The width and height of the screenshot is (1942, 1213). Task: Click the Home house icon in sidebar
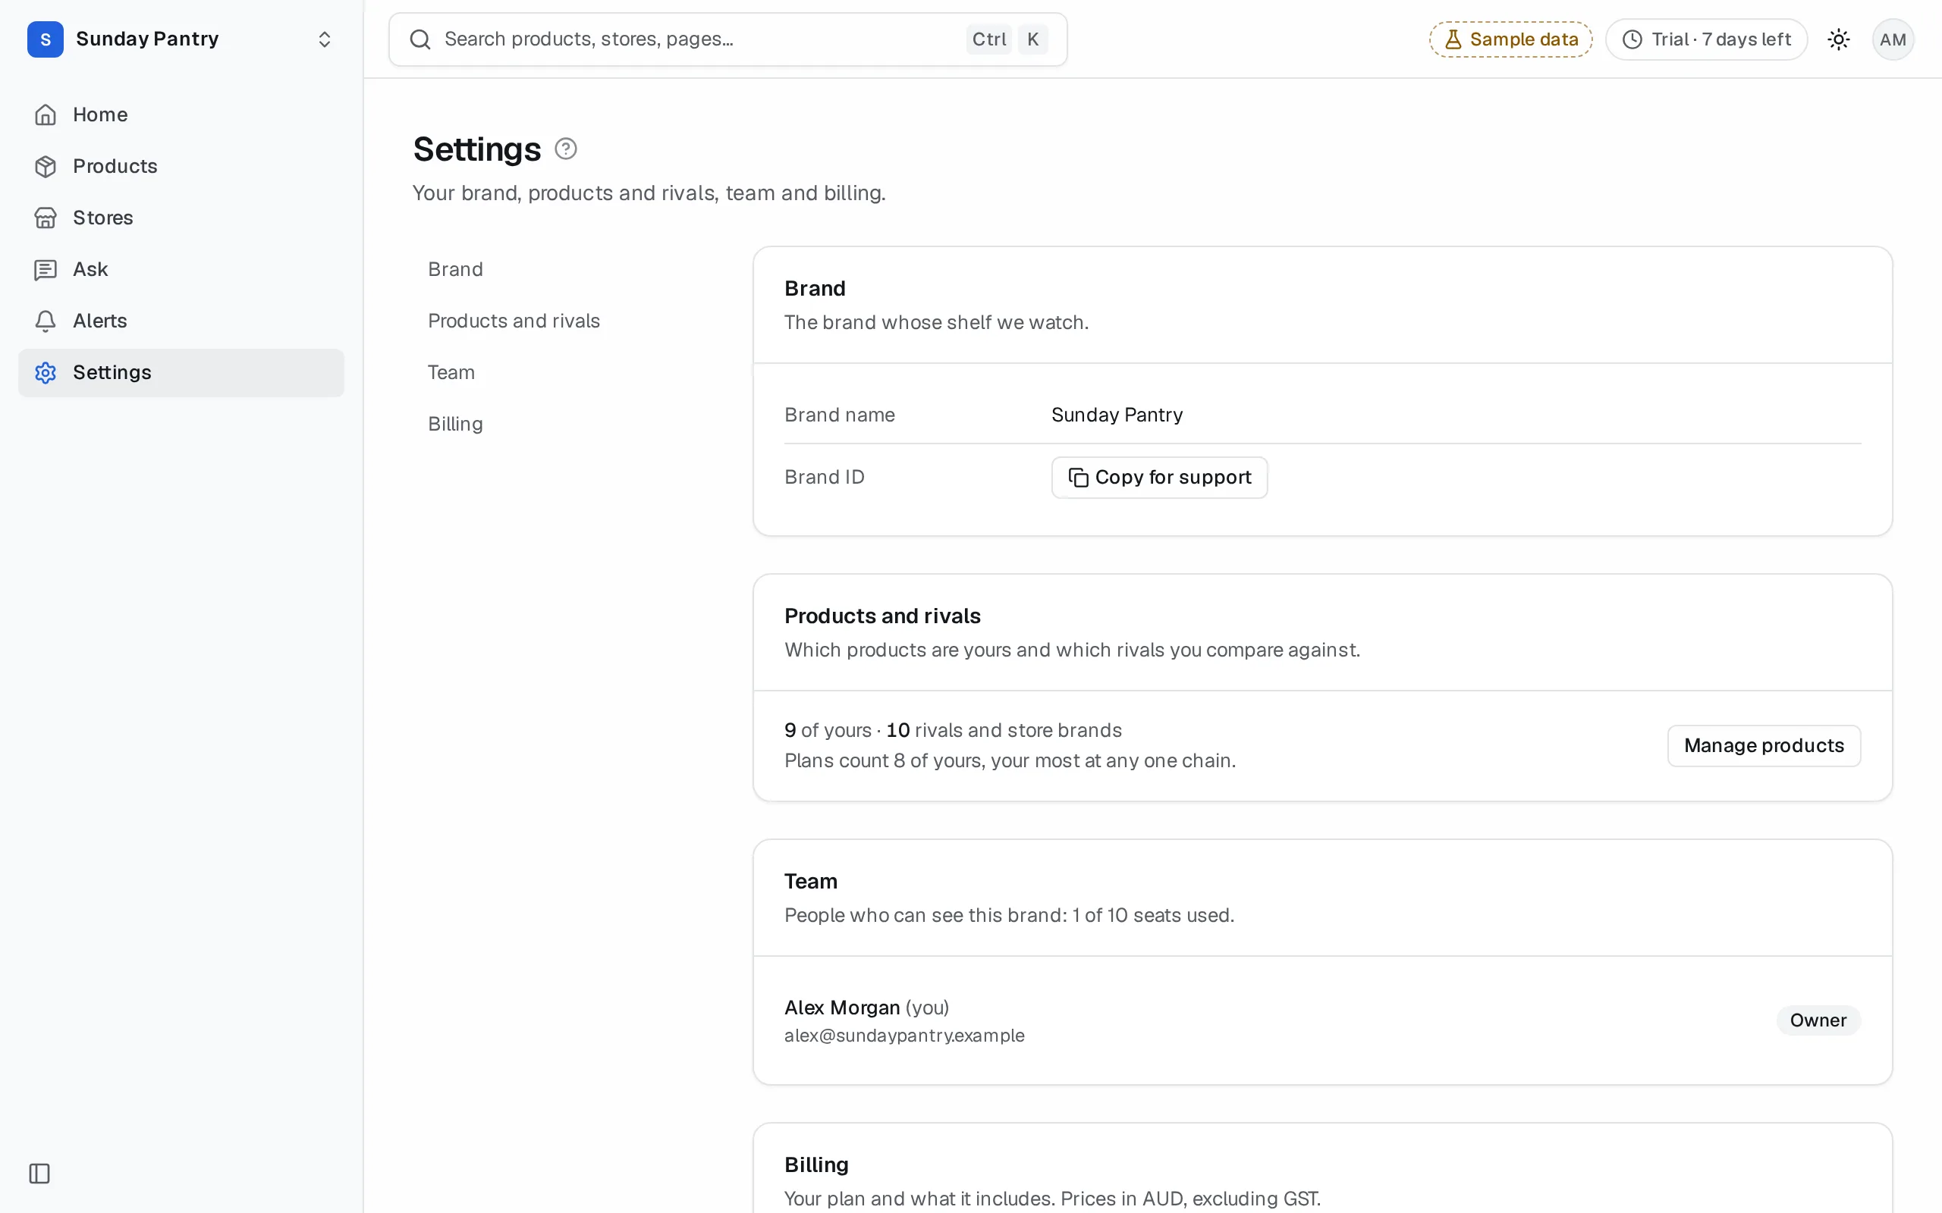[x=46, y=114]
